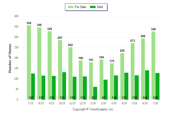Select the 9/25 For Sale bar labeled 329
172x116 pixels.
click(50, 65)
